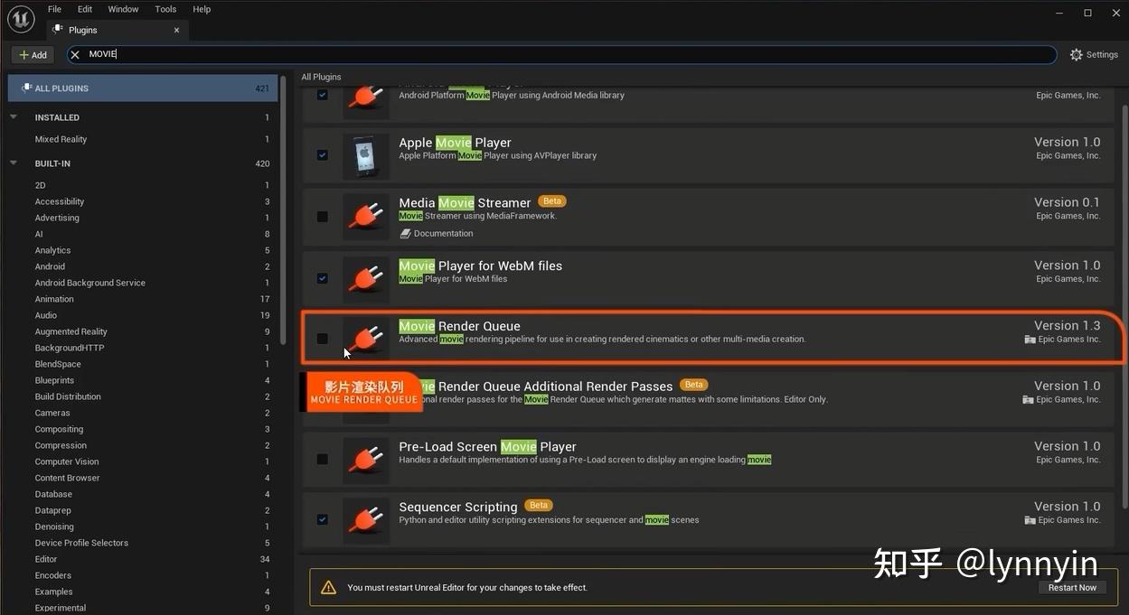This screenshot has width=1129, height=615.
Task: Open the Media Movie Streamer Documentation link
Action: [443, 234]
